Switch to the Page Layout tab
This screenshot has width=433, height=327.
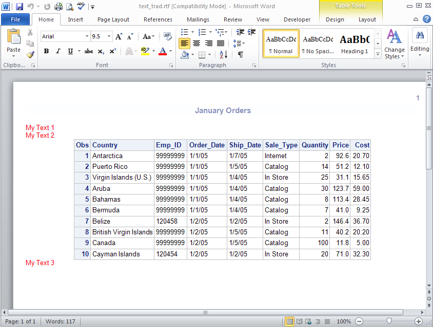(113, 19)
